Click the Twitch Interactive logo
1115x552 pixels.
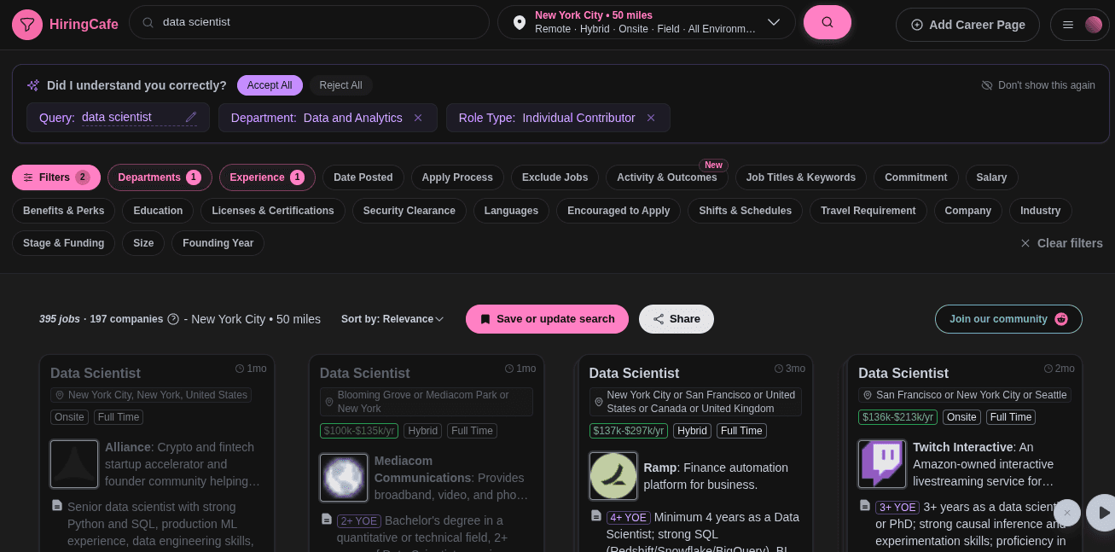pos(882,464)
